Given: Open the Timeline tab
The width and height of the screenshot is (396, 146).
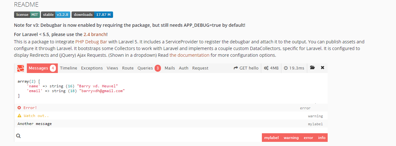Looking at the screenshot, I should [68, 68].
